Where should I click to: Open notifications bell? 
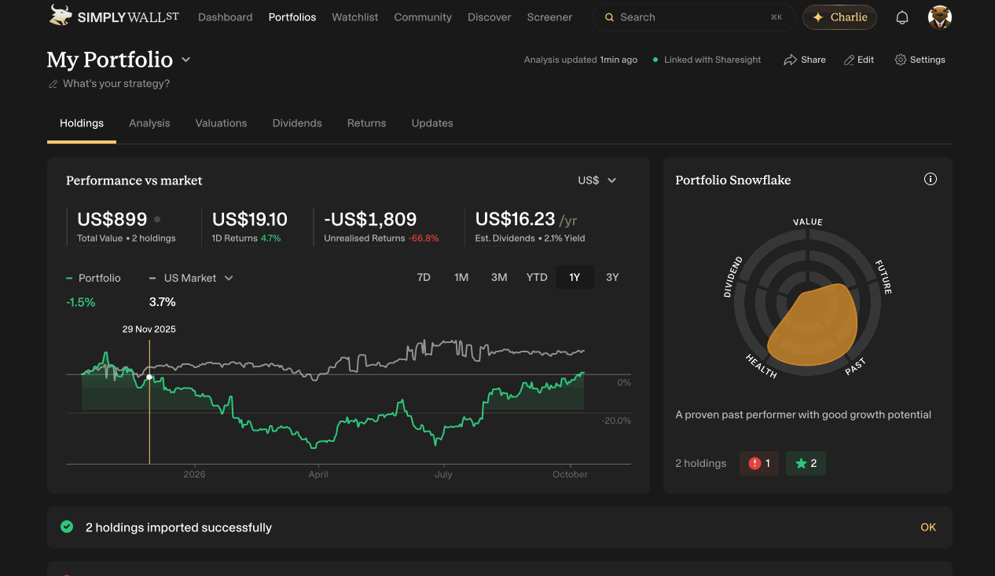pyautogui.click(x=902, y=17)
